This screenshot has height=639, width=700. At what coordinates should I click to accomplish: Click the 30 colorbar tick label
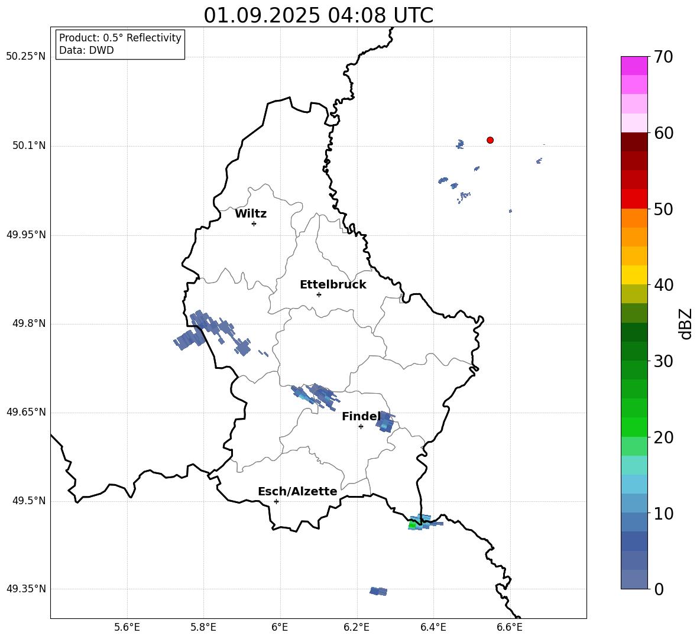coord(663,361)
